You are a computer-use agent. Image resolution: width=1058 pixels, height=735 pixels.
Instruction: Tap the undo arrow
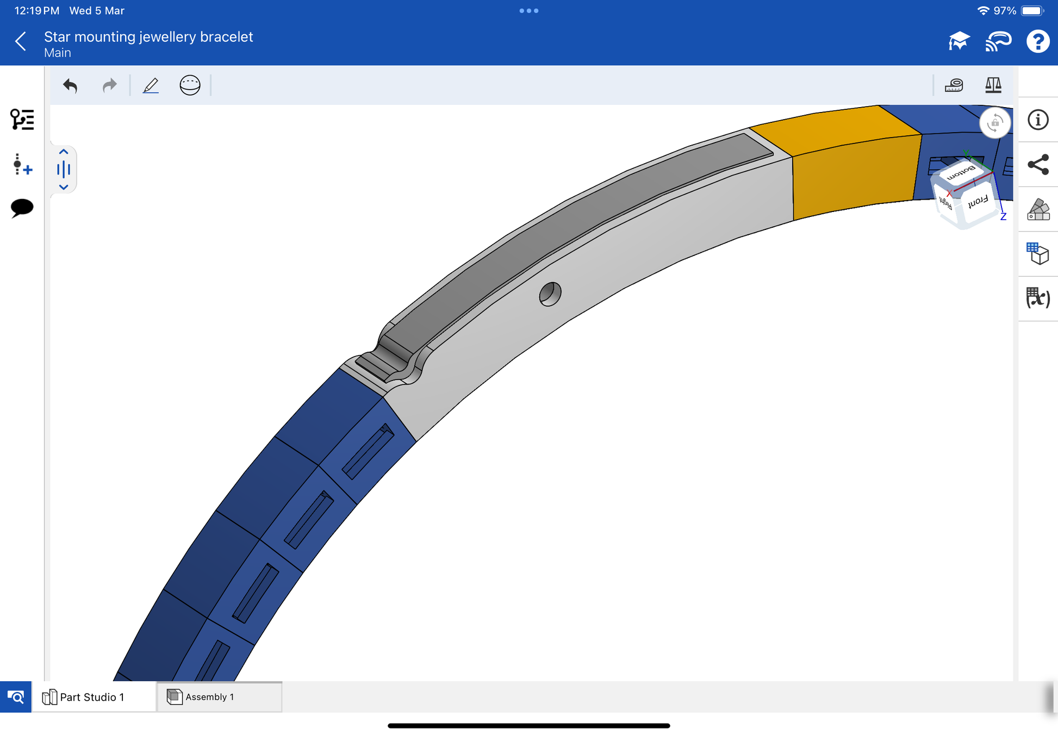[x=70, y=85]
